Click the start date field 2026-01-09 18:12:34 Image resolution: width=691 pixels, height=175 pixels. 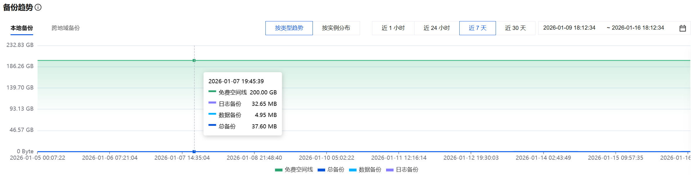pos(569,28)
